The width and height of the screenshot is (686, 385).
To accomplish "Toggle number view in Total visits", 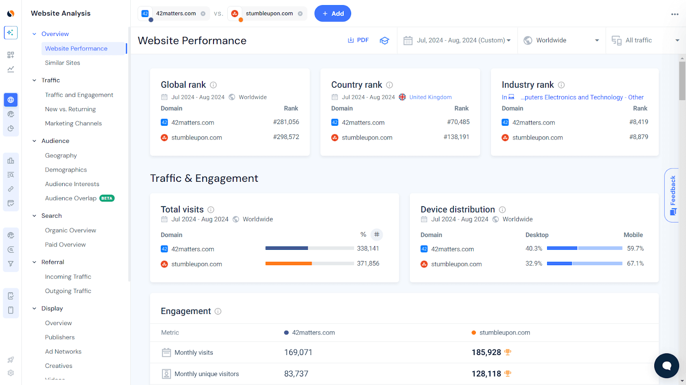I will click(376, 234).
